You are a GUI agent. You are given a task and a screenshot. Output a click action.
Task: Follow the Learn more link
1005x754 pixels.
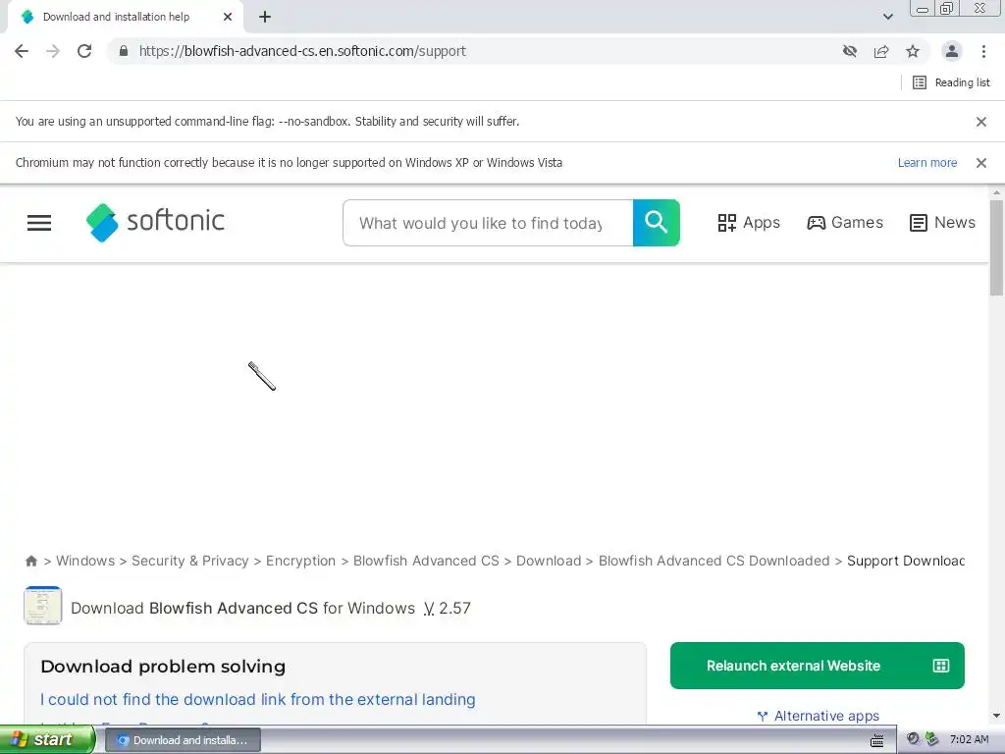926,163
